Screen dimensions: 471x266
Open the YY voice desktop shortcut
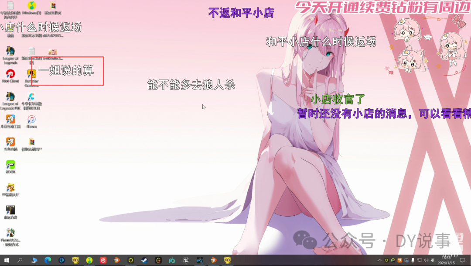[10, 190]
